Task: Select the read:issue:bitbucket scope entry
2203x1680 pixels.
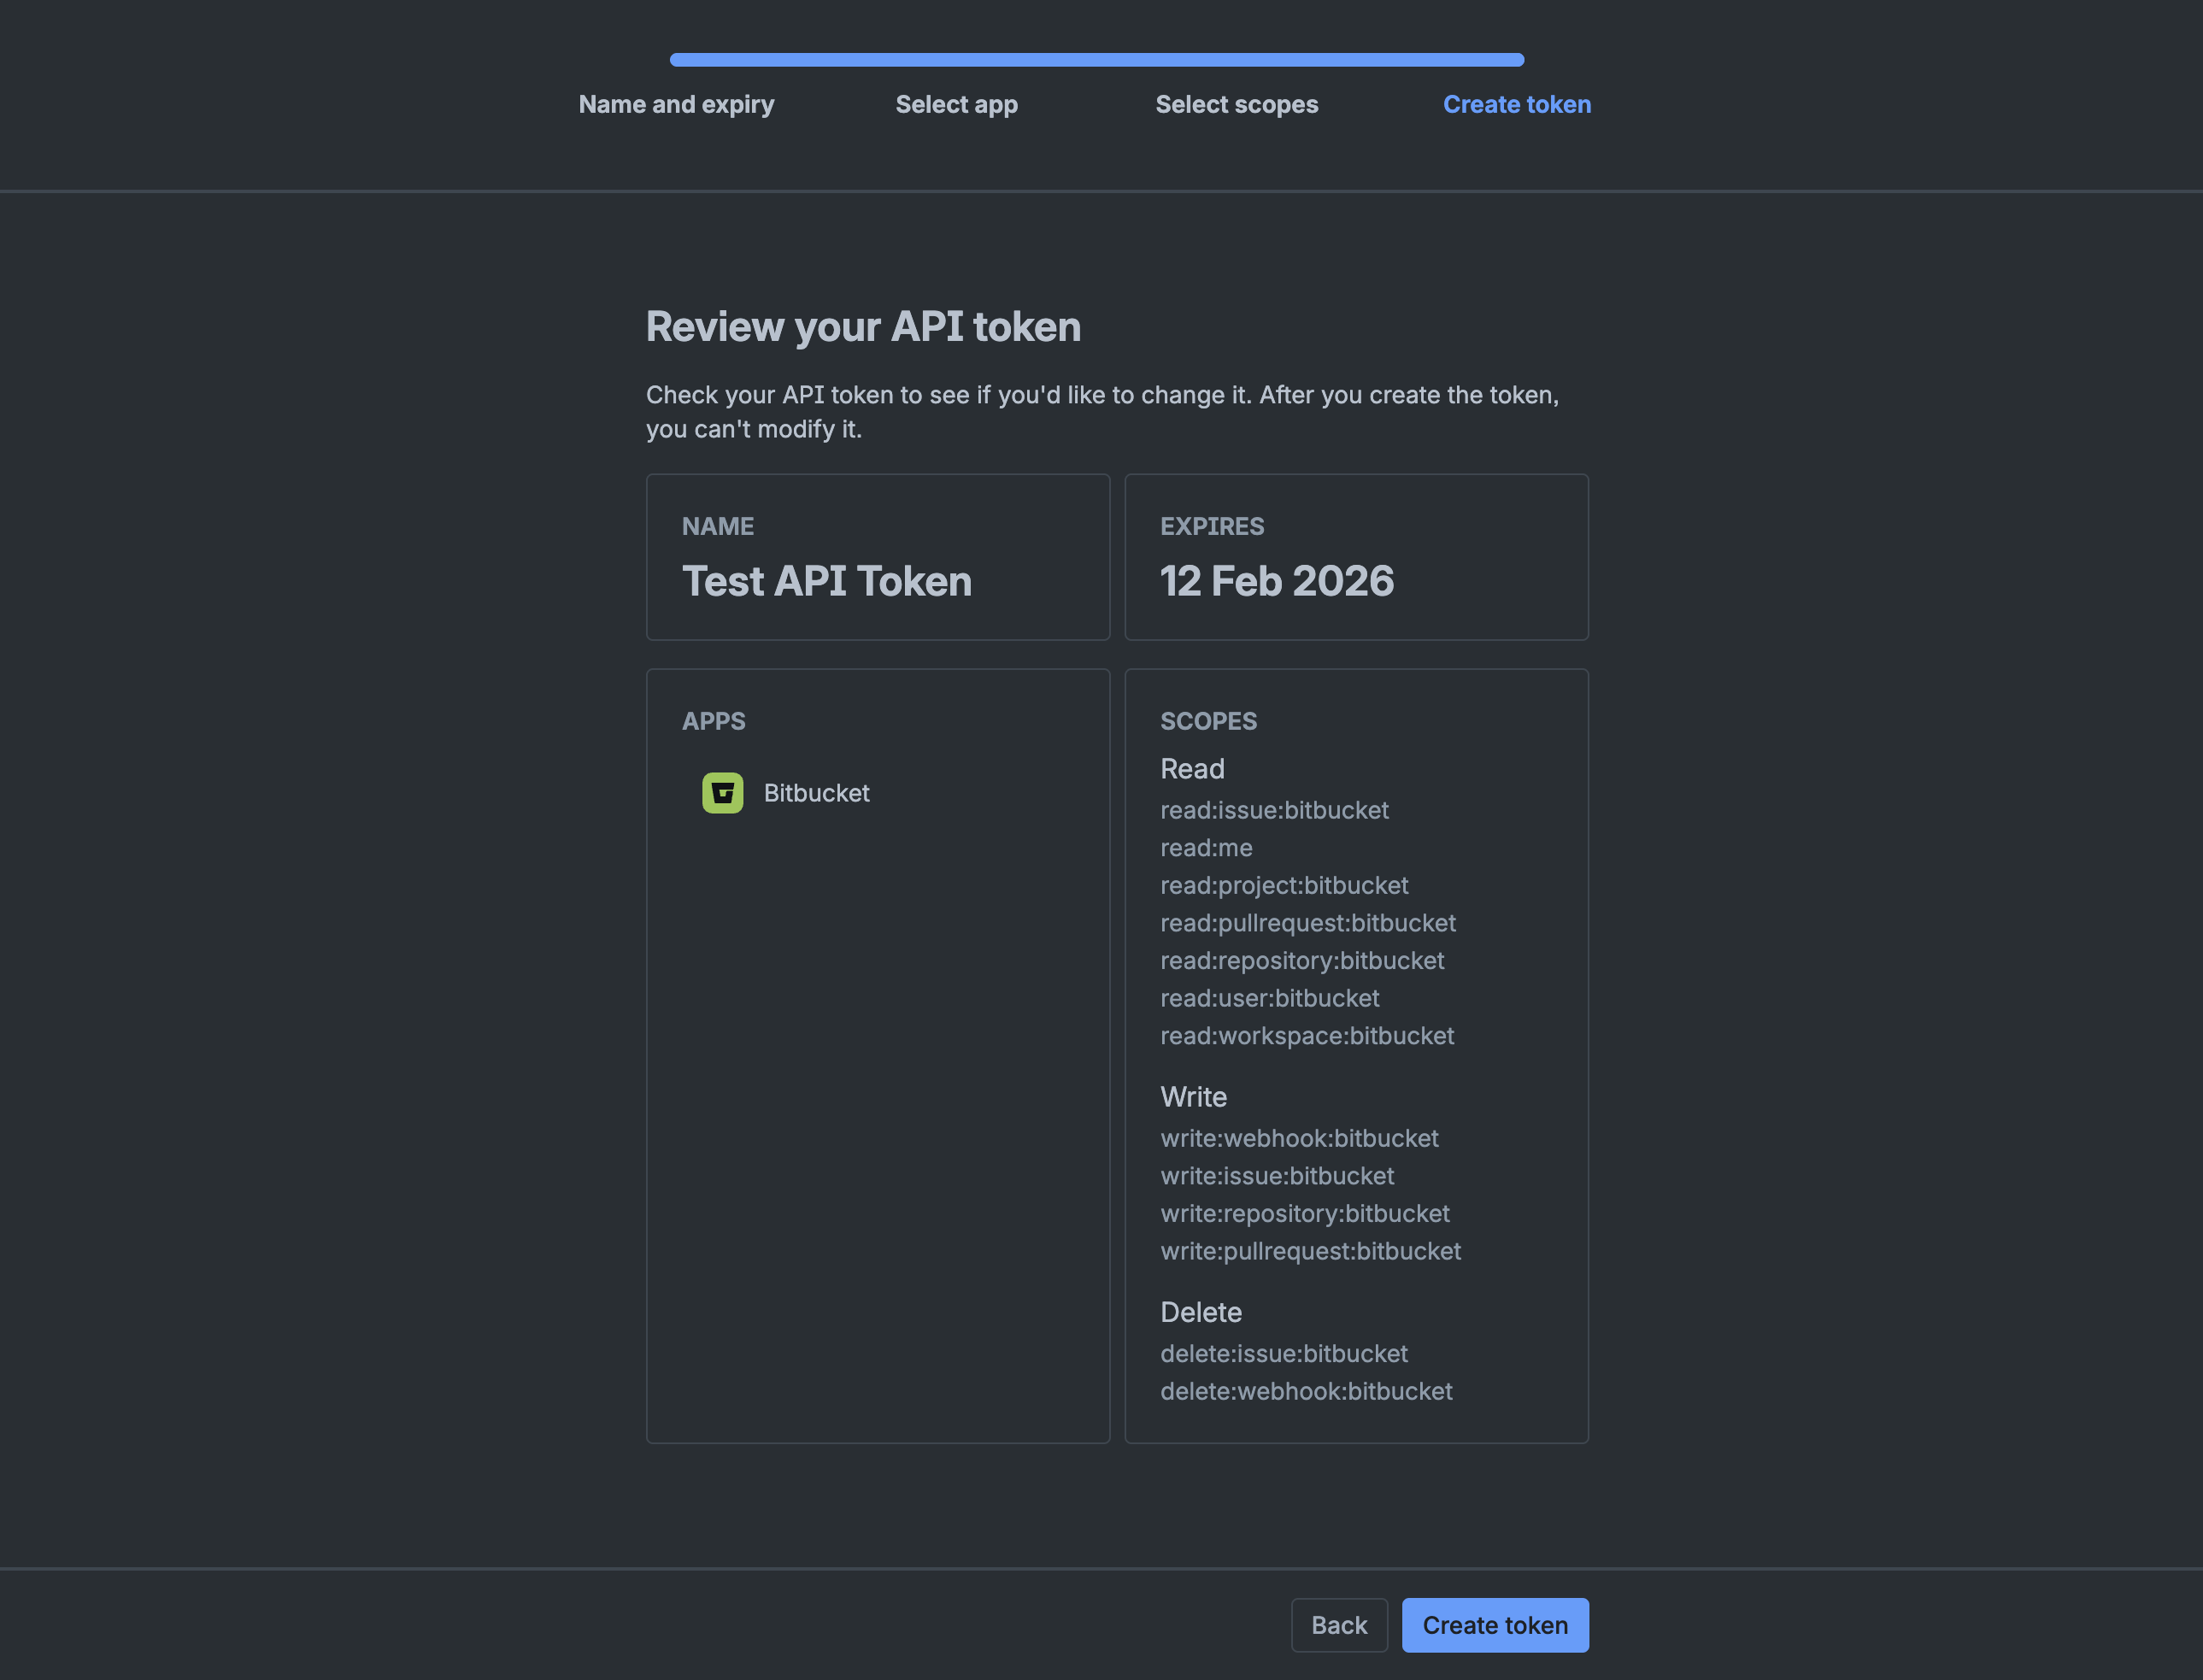Action: 1275,810
